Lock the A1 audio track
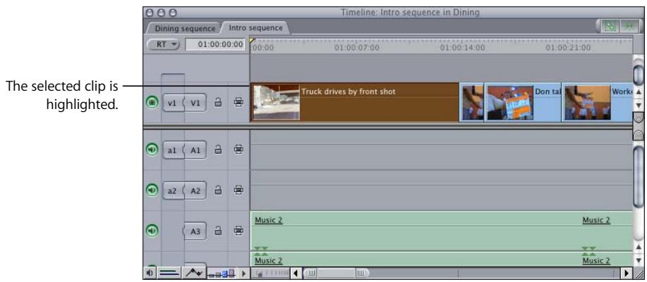Viewport: 647px width, 282px height. (x=218, y=150)
